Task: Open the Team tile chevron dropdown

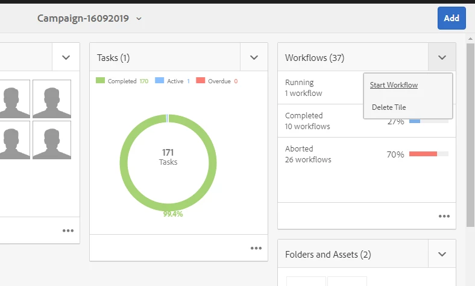Action: coord(66,57)
